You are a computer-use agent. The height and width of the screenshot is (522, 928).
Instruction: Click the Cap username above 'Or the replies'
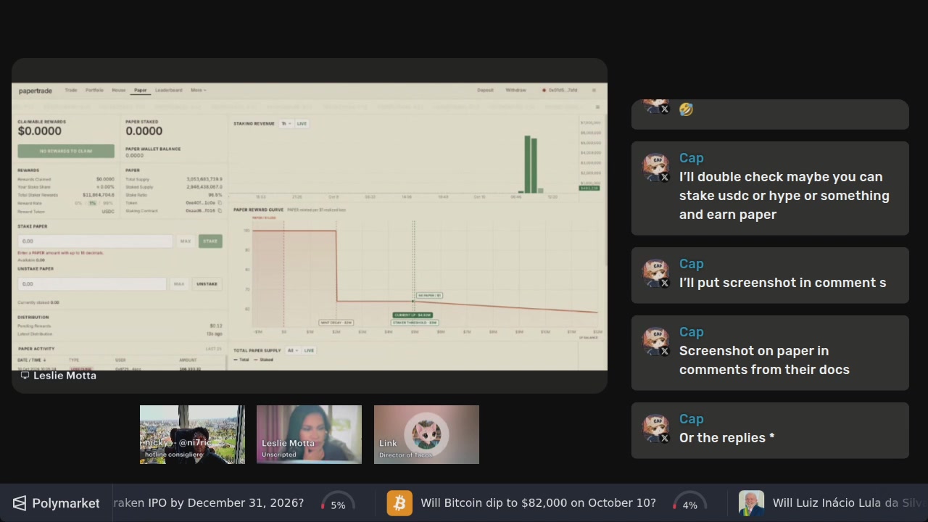click(x=692, y=419)
